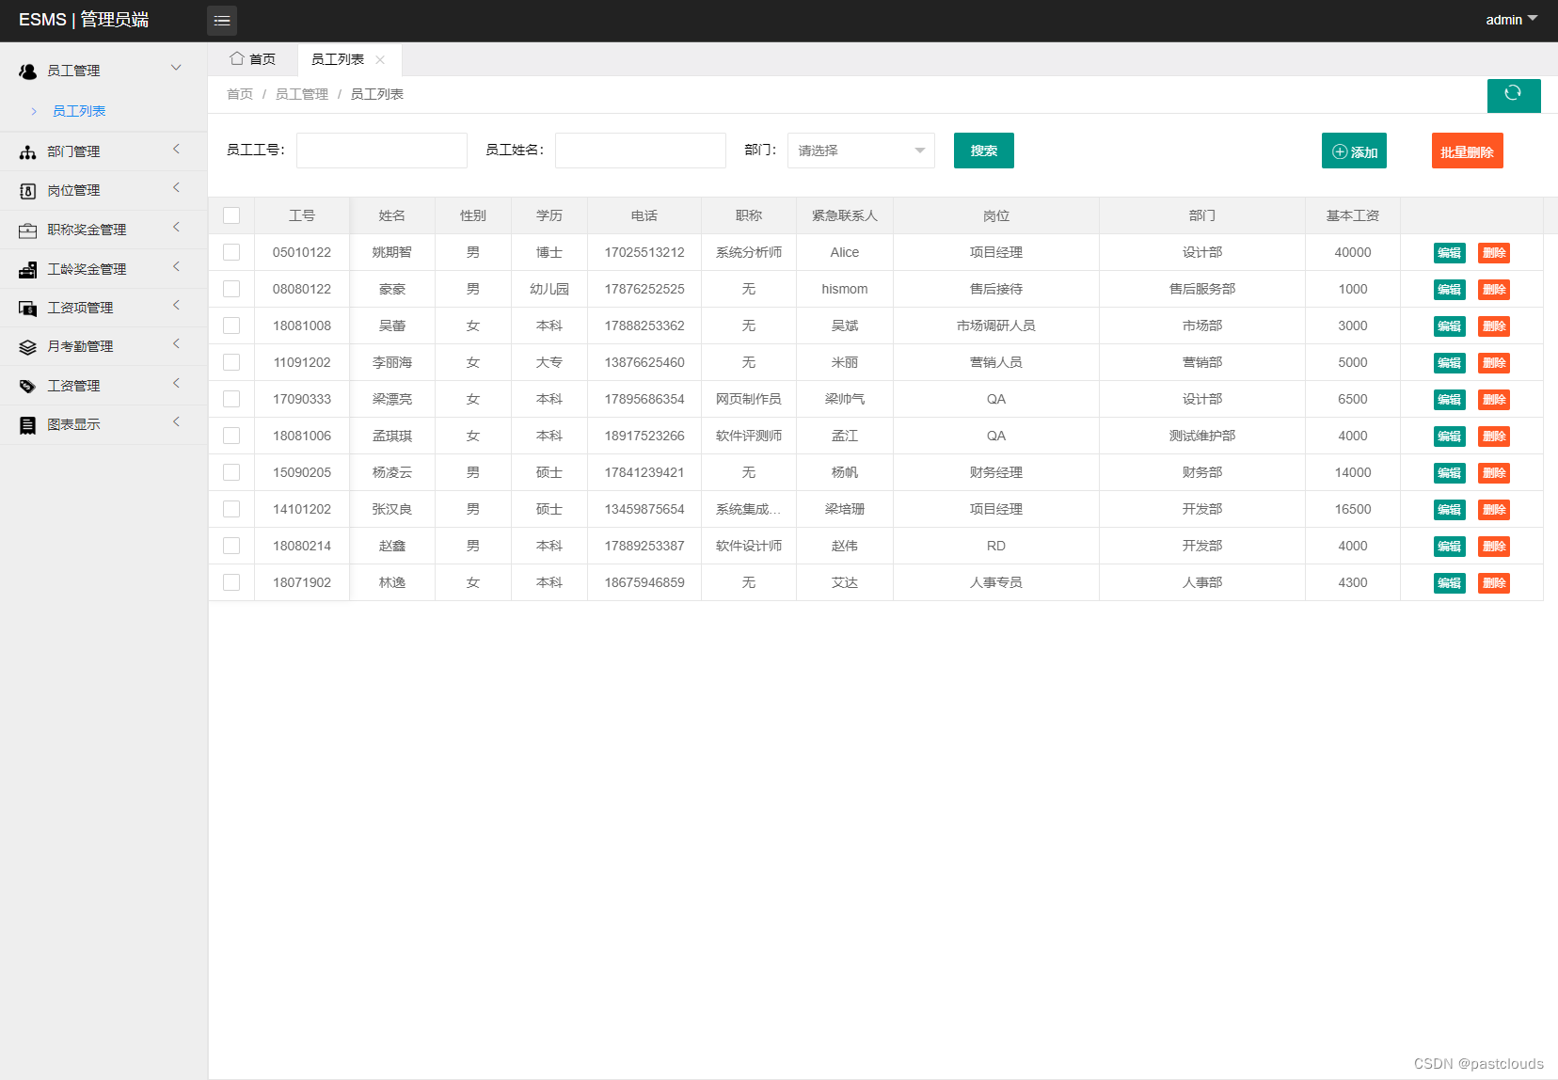Collapse the 员工管理 menu chevron
1558x1080 pixels.
(176, 68)
